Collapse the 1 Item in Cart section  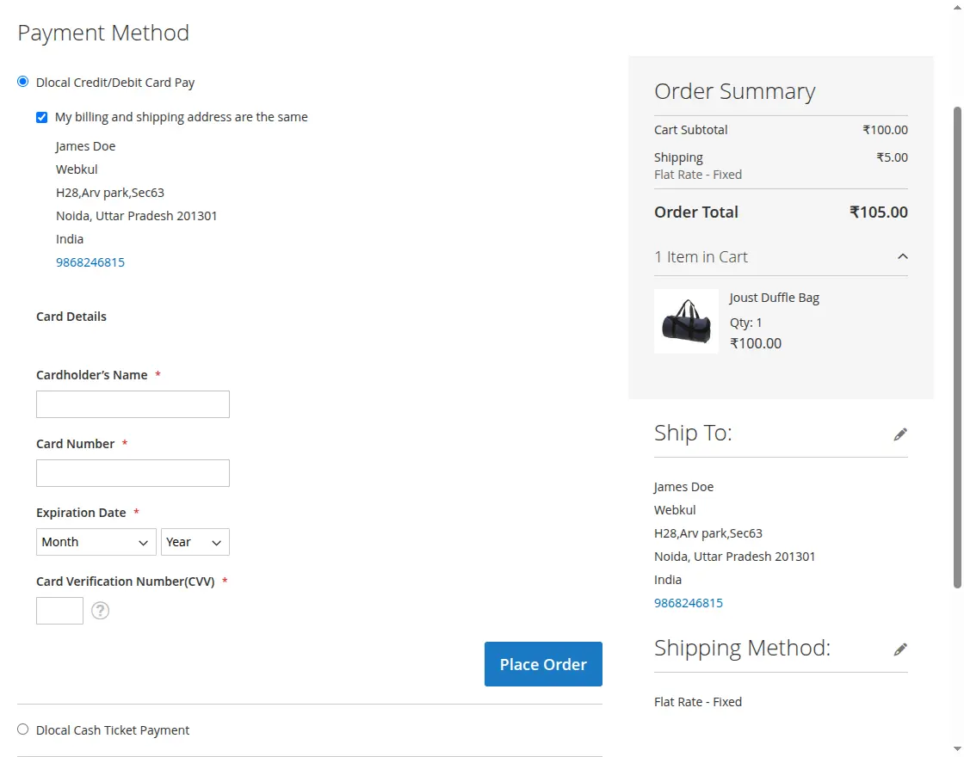pyautogui.click(x=902, y=256)
